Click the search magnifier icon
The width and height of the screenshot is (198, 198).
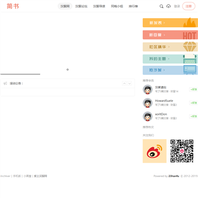pyautogui.click(x=161, y=7)
